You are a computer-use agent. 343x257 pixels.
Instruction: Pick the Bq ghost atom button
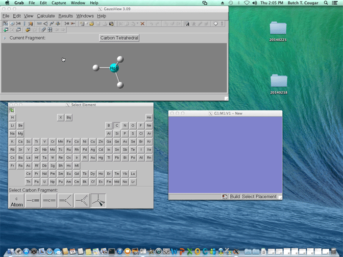[x=69, y=117]
